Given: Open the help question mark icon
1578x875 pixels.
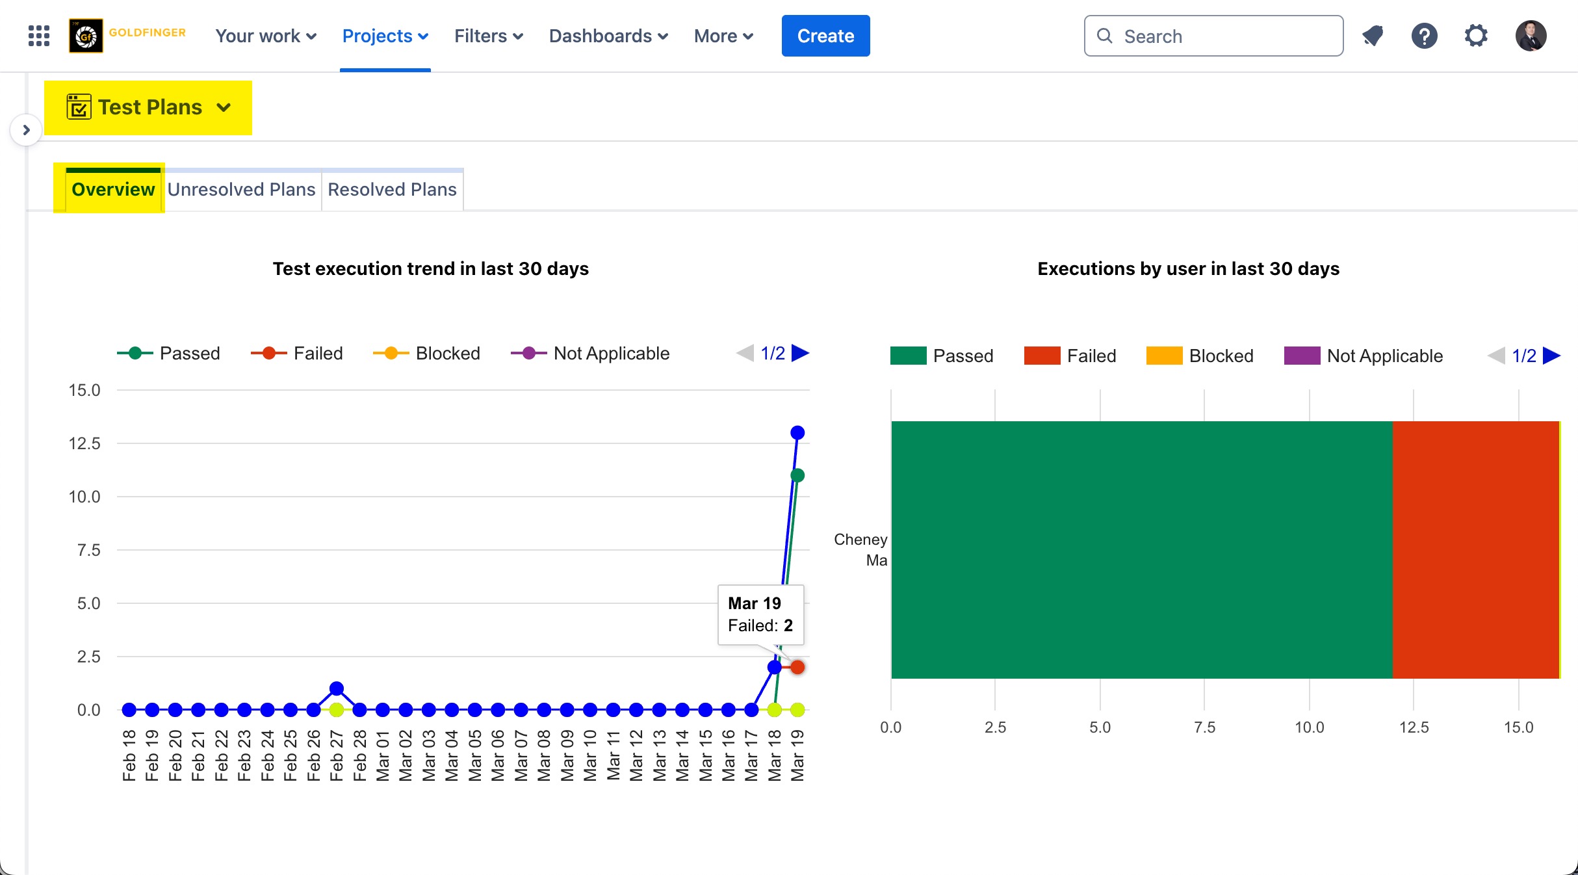Looking at the screenshot, I should tap(1424, 36).
